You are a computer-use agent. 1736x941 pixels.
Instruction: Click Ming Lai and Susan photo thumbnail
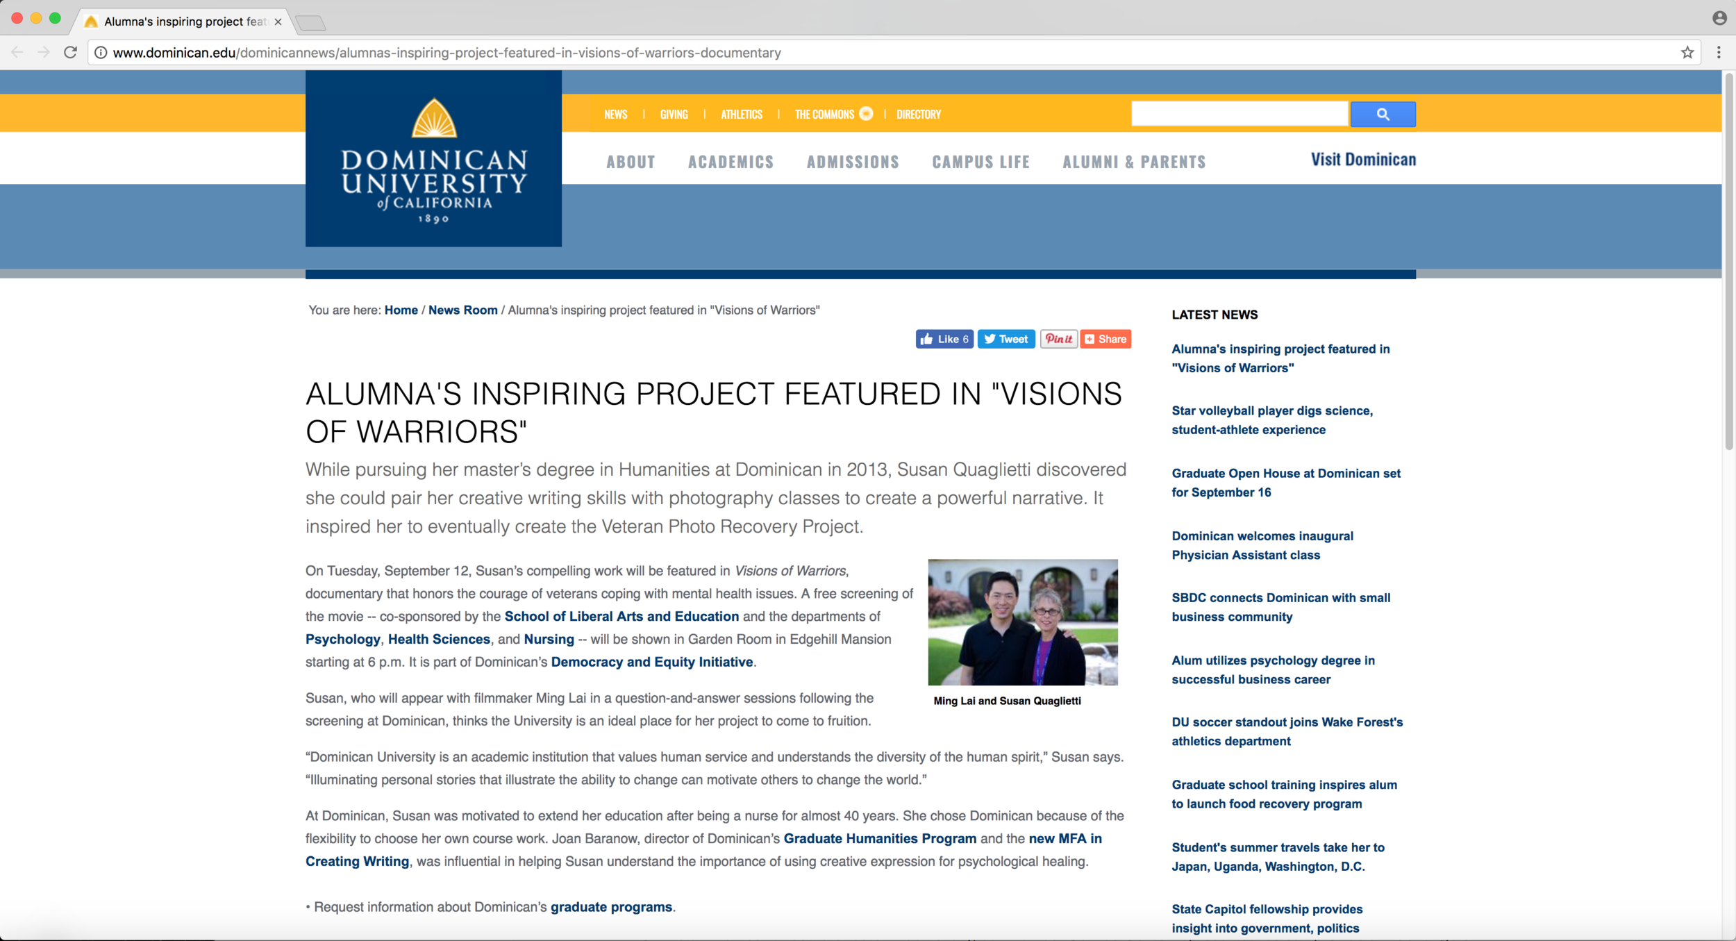click(1022, 622)
